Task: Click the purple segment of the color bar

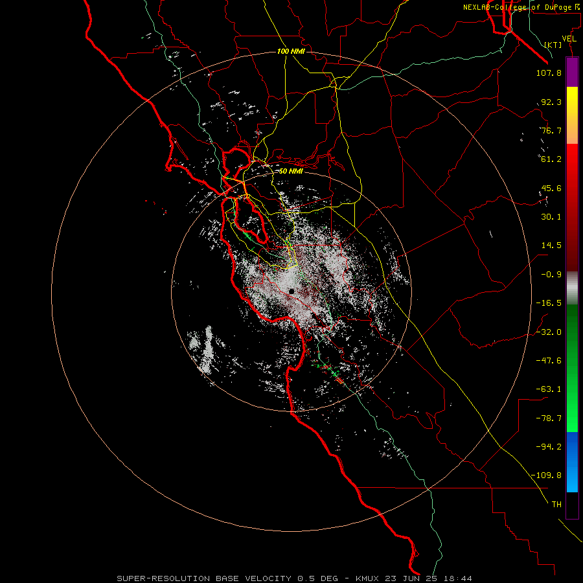Action: 572,72
